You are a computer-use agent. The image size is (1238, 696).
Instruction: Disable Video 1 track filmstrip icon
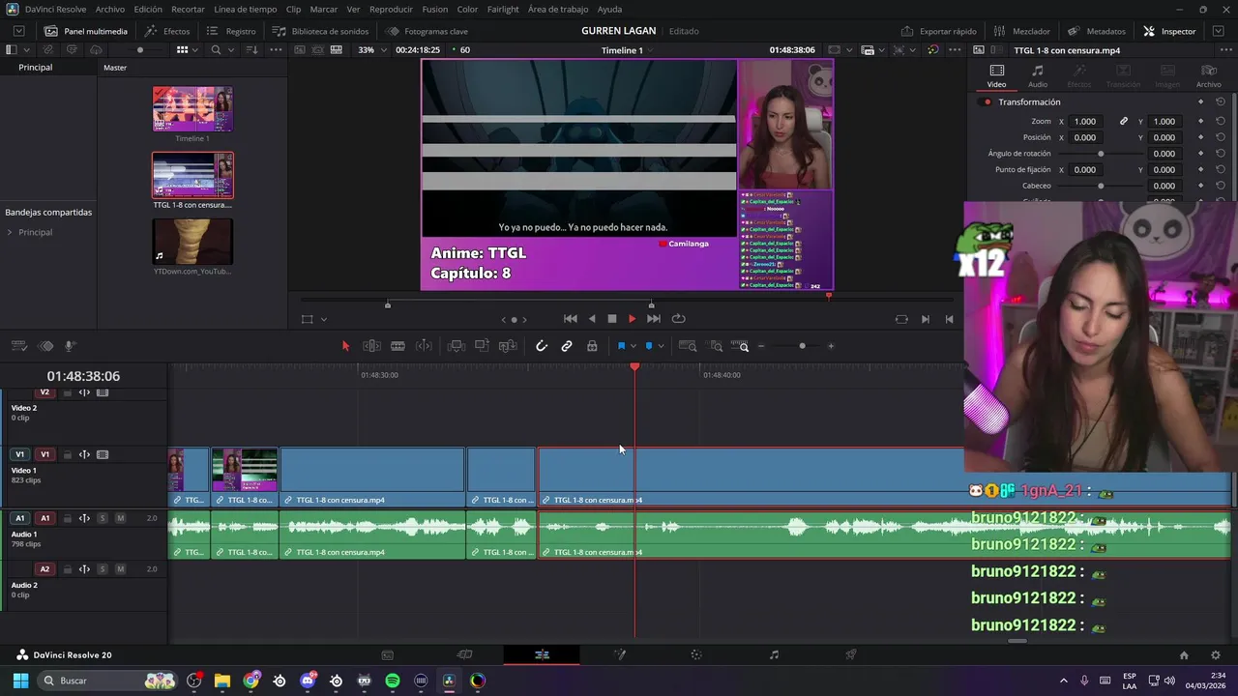[x=103, y=454]
